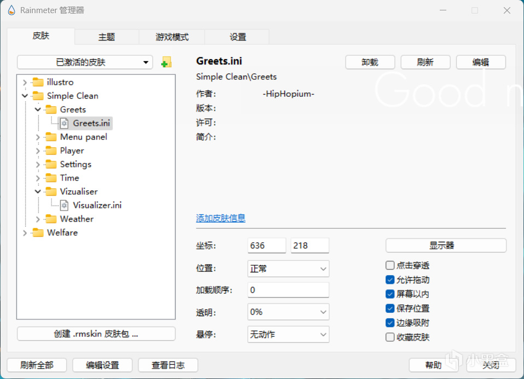Open the 透明 dropdown showing 0%

click(288, 312)
